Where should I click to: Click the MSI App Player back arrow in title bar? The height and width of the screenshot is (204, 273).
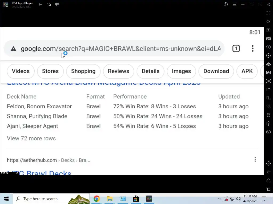[41, 5]
